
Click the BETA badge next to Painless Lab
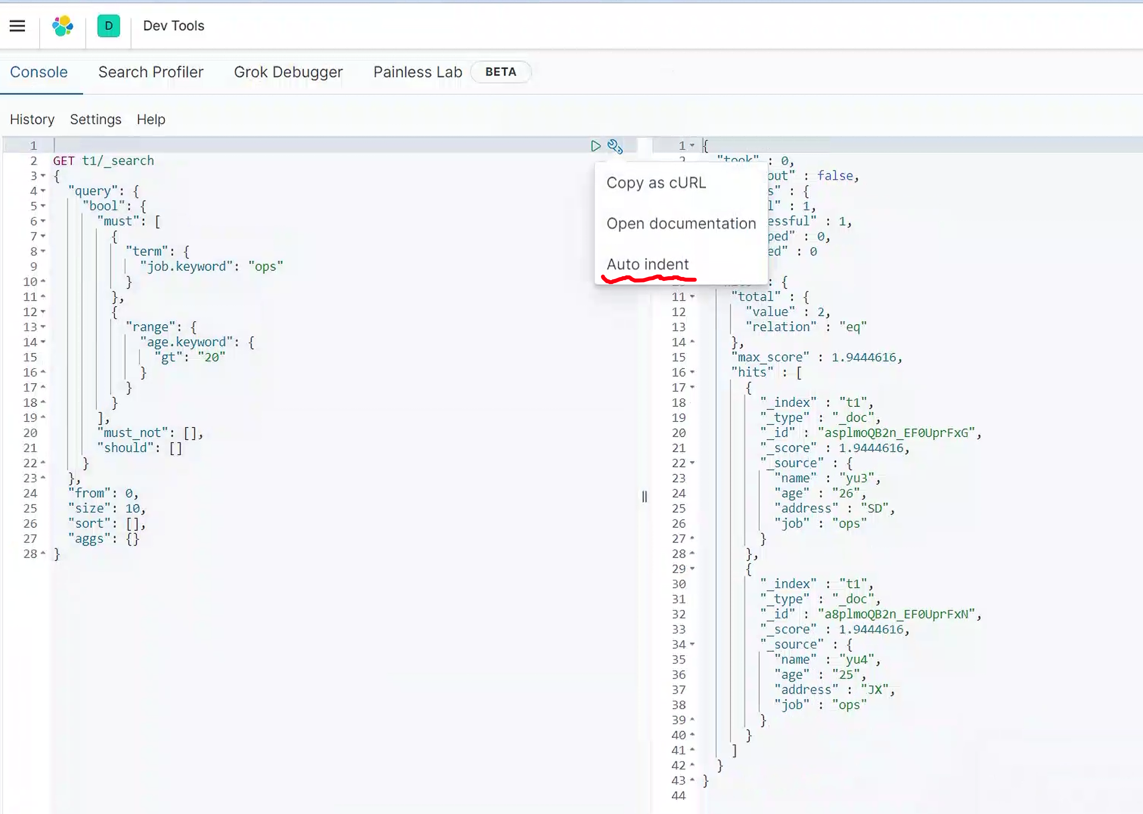(x=500, y=71)
